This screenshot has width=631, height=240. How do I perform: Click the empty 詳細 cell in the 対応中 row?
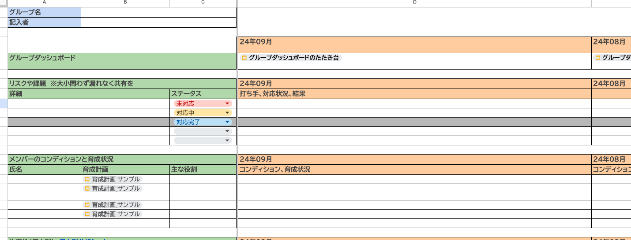[89, 113]
